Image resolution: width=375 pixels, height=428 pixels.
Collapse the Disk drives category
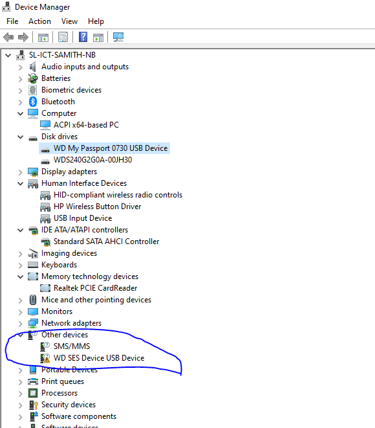(21, 137)
